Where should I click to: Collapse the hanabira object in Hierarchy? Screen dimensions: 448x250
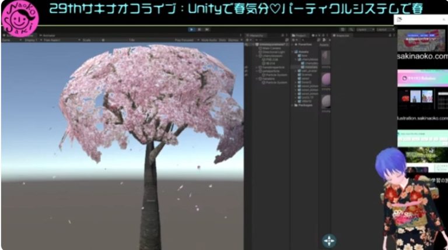(257, 79)
